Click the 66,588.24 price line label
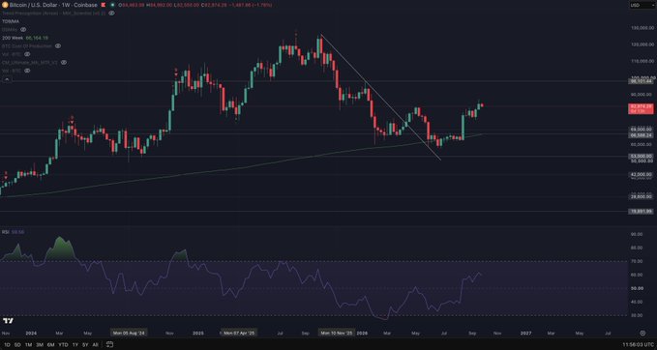This screenshot has width=657, height=350. click(642, 135)
